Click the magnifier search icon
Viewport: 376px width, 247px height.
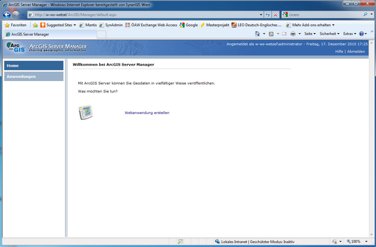(365, 14)
